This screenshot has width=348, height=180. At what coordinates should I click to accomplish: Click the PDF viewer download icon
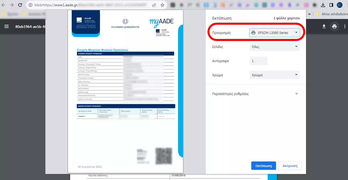(324, 26)
